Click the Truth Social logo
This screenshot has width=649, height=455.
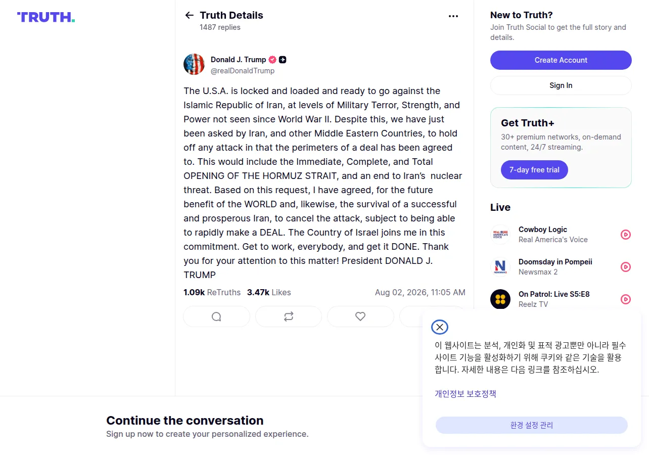point(46,17)
